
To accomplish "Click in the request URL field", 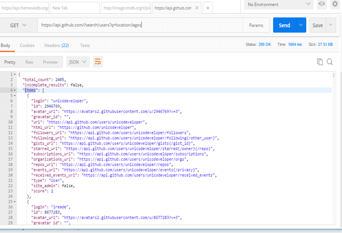I will 140,25.
